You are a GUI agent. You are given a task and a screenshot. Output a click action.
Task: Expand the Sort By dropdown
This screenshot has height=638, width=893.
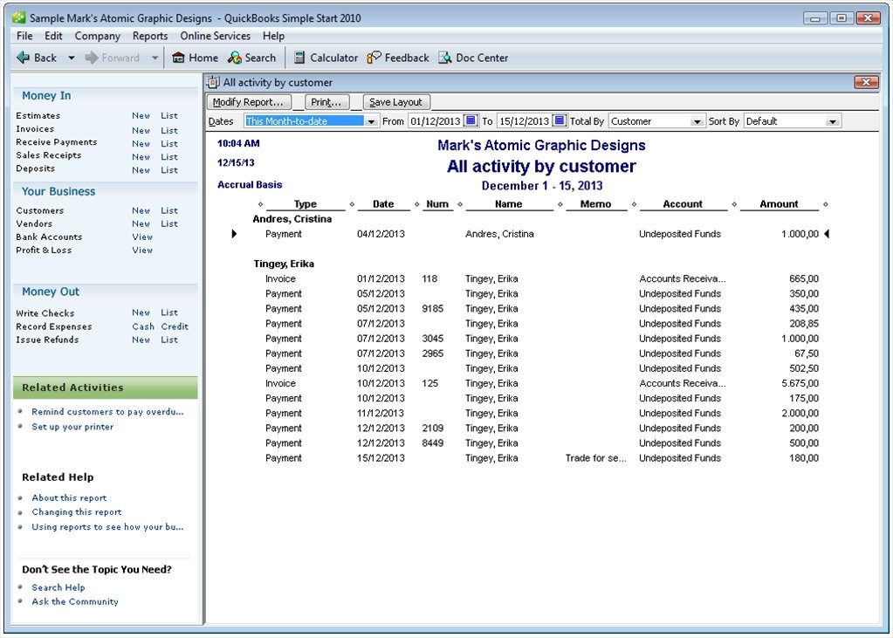[x=833, y=121]
